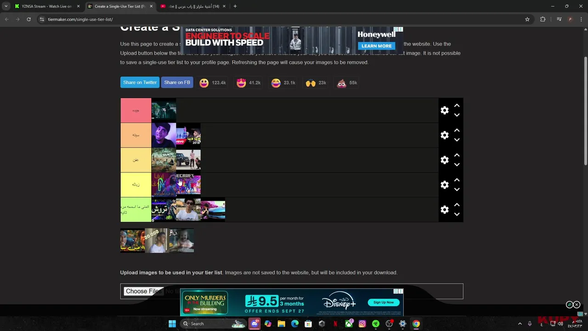
Task: Reload the page with the browser refresh icon
Action: [28, 19]
